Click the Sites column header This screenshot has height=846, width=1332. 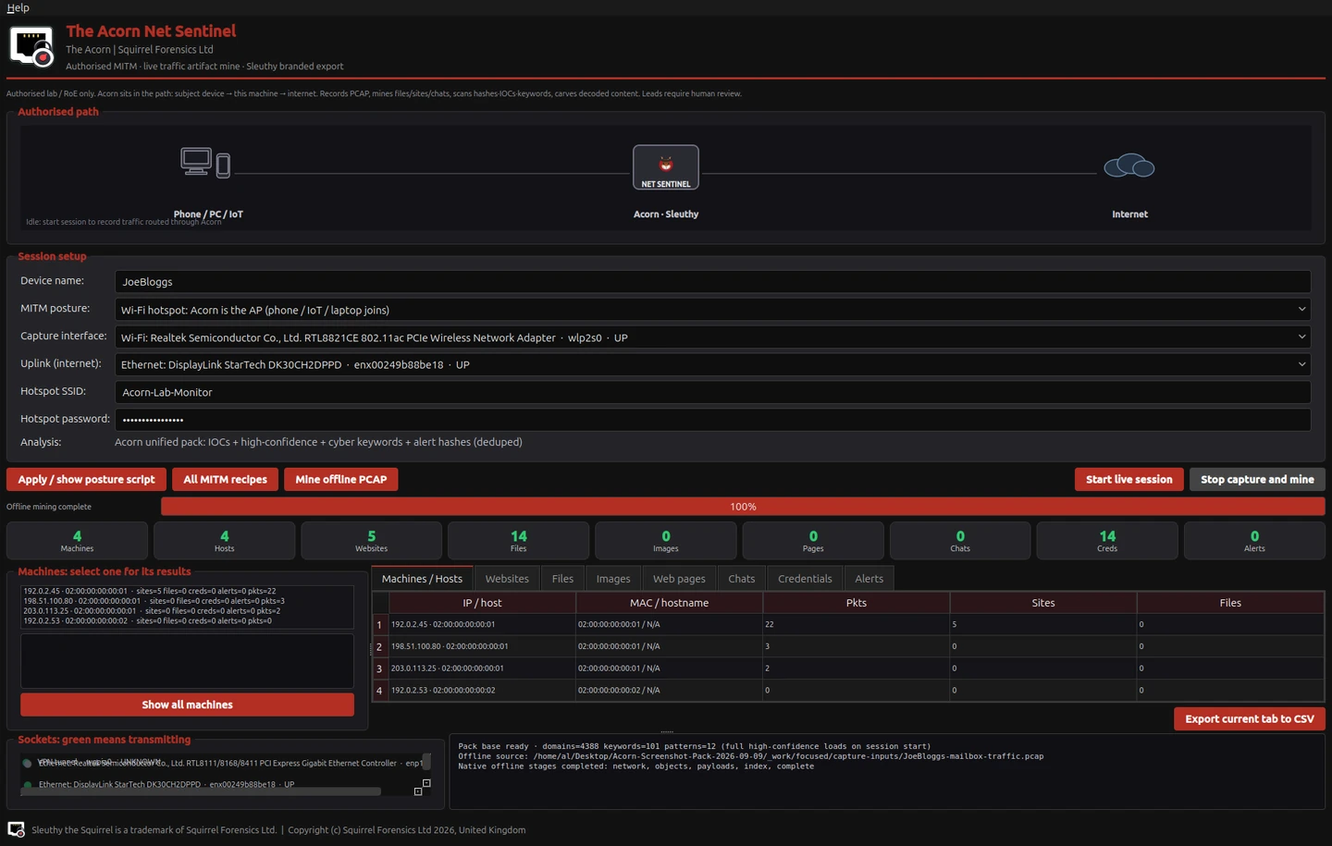(x=1043, y=603)
